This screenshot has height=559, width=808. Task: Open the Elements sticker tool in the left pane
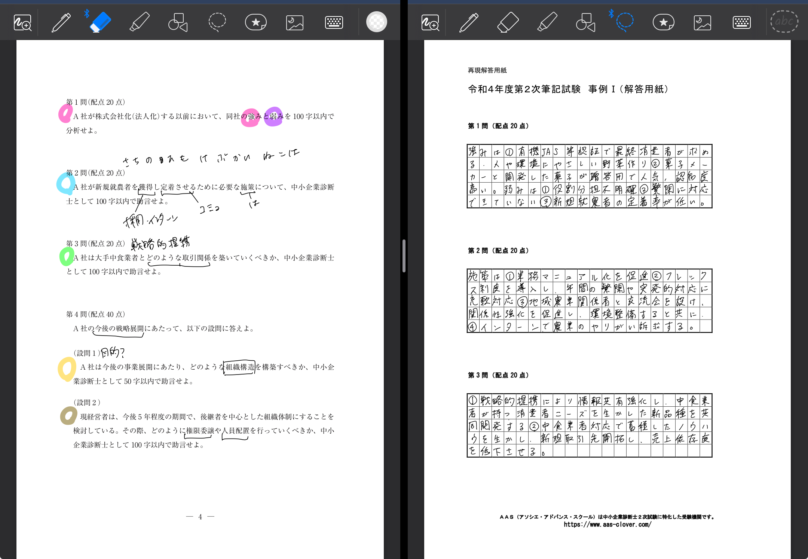click(x=256, y=22)
